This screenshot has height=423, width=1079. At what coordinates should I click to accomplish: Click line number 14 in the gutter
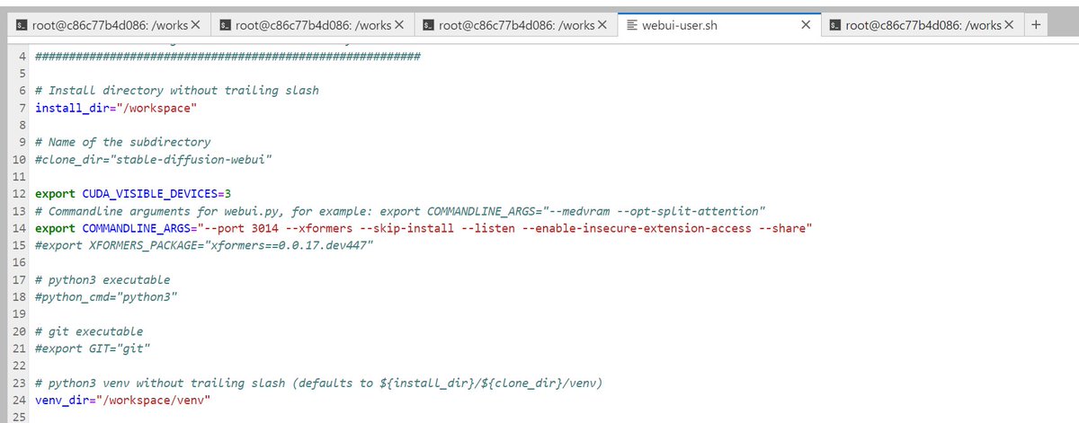point(20,228)
